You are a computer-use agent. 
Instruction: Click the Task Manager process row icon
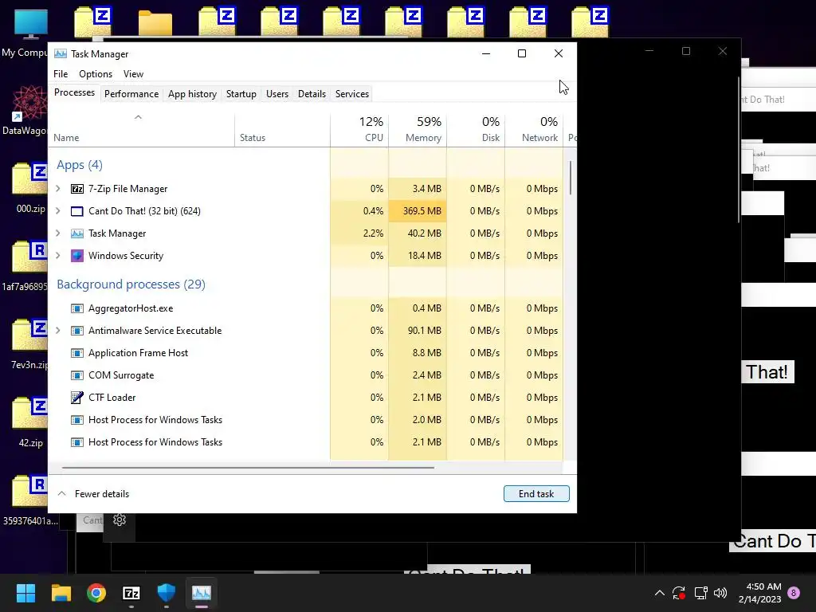tap(77, 233)
